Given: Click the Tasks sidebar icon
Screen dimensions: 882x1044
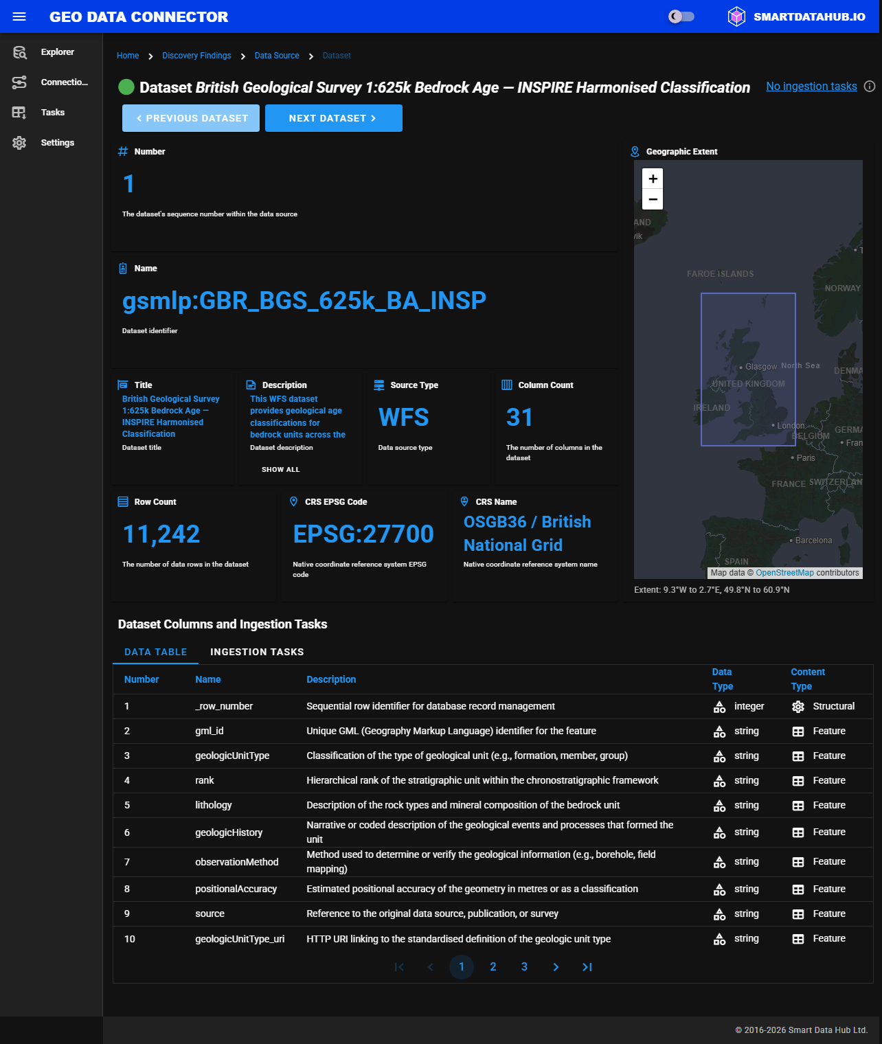Looking at the screenshot, I should (x=19, y=113).
